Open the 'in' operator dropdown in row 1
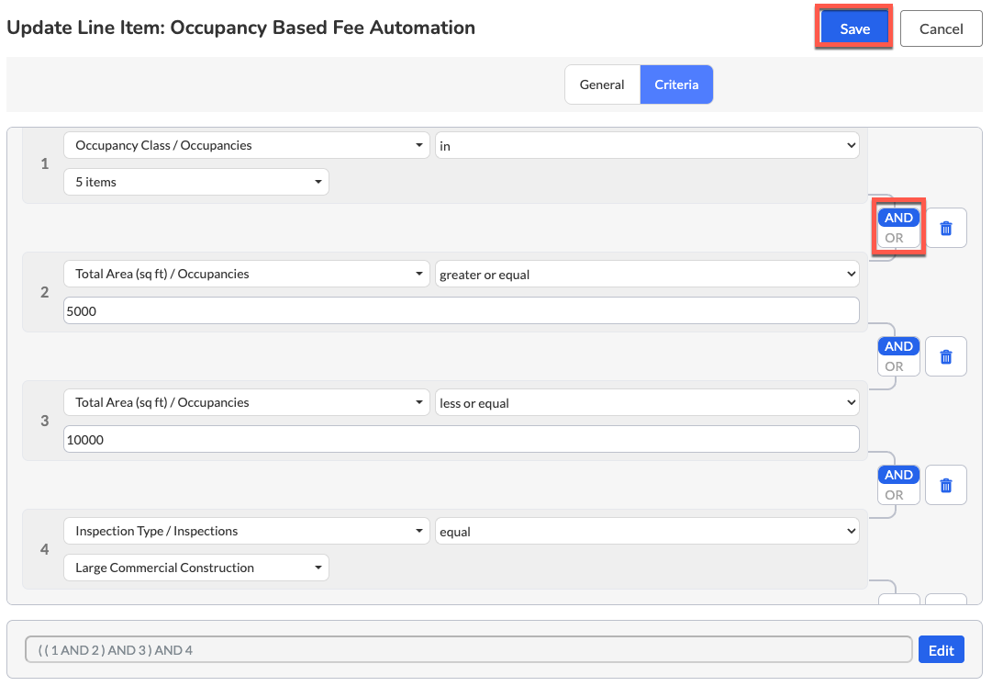992x686 pixels. click(647, 145)
